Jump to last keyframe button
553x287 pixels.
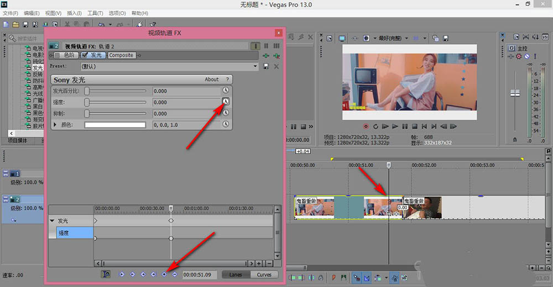(x=153, y=274)
